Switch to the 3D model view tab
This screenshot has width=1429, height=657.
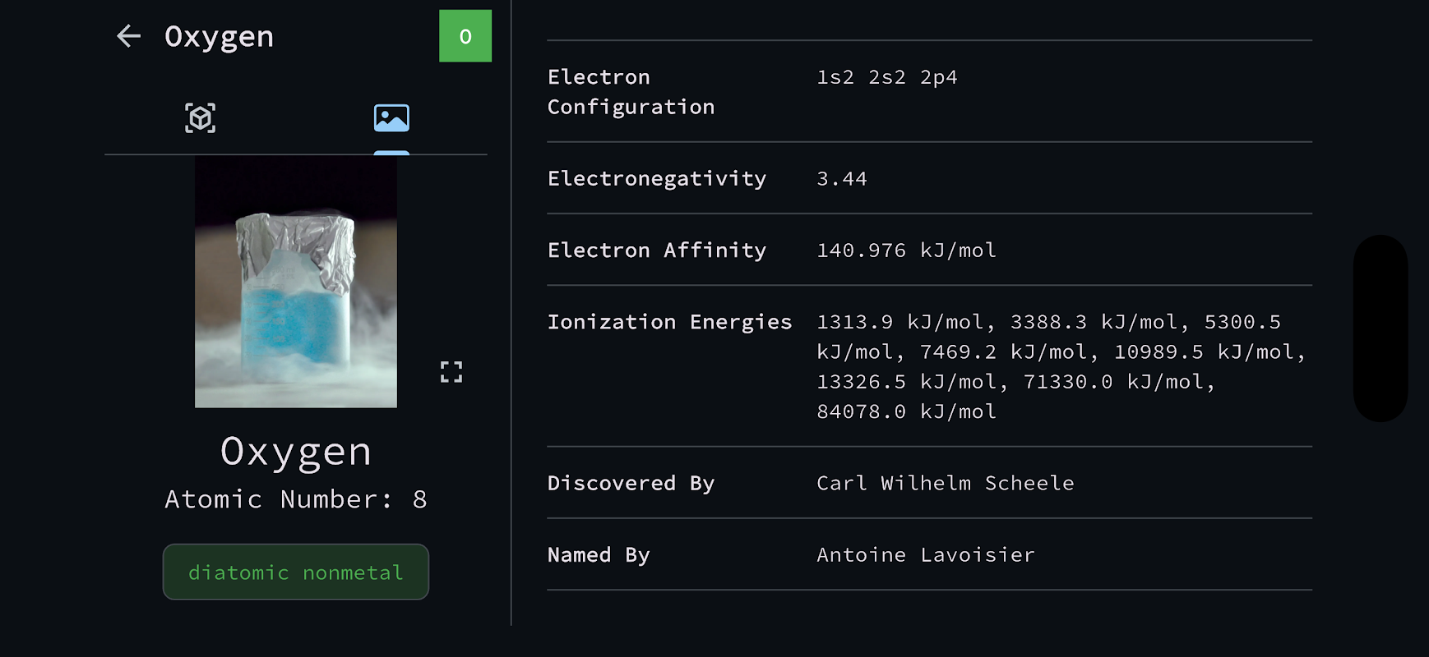click(200, 118)
